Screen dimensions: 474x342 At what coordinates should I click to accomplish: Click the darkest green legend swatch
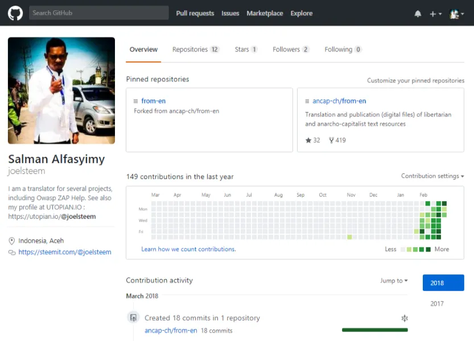pos(428,249)
